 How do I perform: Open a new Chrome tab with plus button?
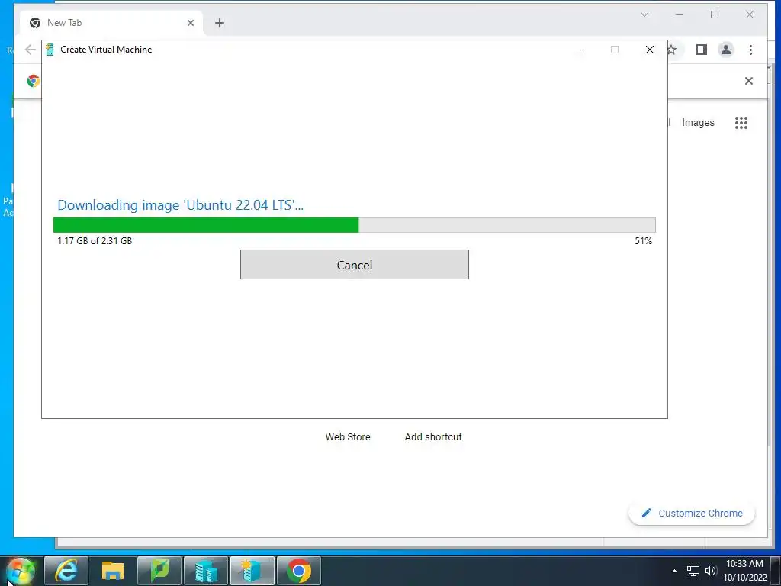pos(220,23)
